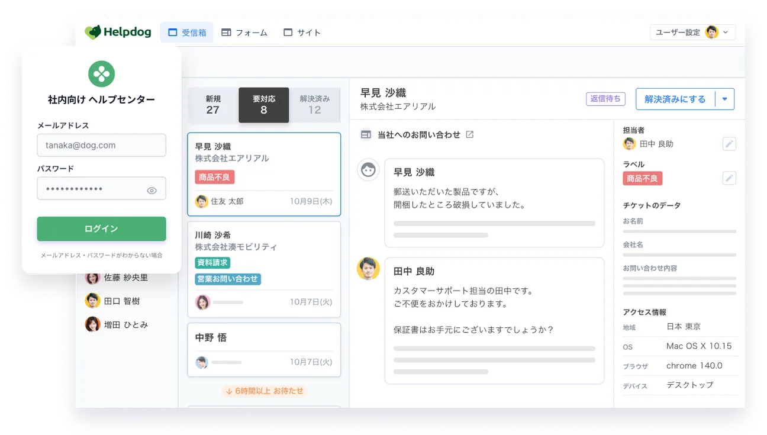Switch to the フォーム tab
Screen dimensions: 767x435
click(244, 33)
